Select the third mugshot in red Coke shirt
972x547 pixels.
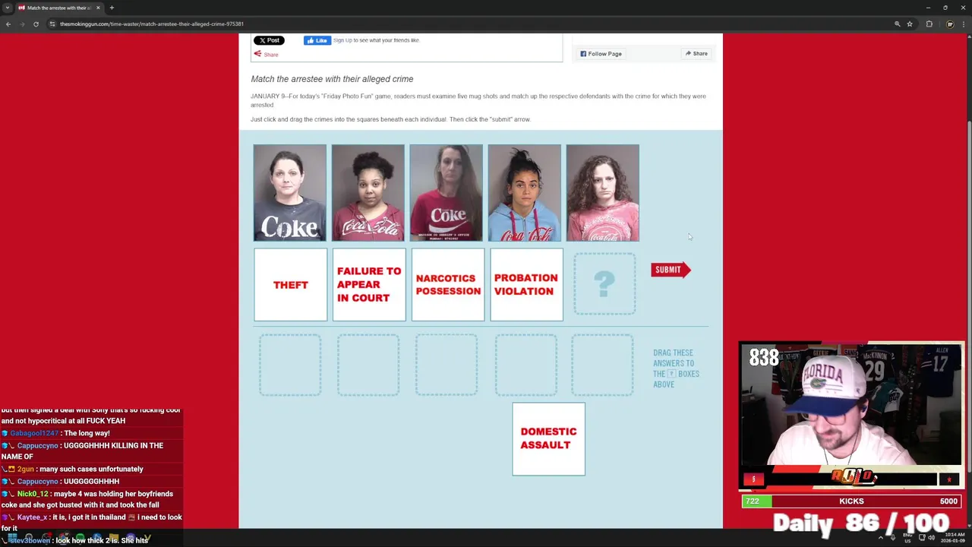(447, 193)
